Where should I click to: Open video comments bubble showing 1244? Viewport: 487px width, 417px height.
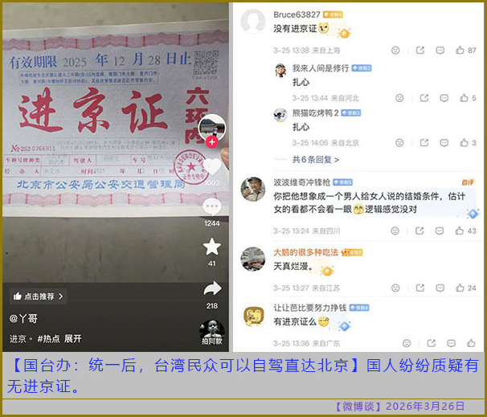pyautogui.click(x=212, y=206)
